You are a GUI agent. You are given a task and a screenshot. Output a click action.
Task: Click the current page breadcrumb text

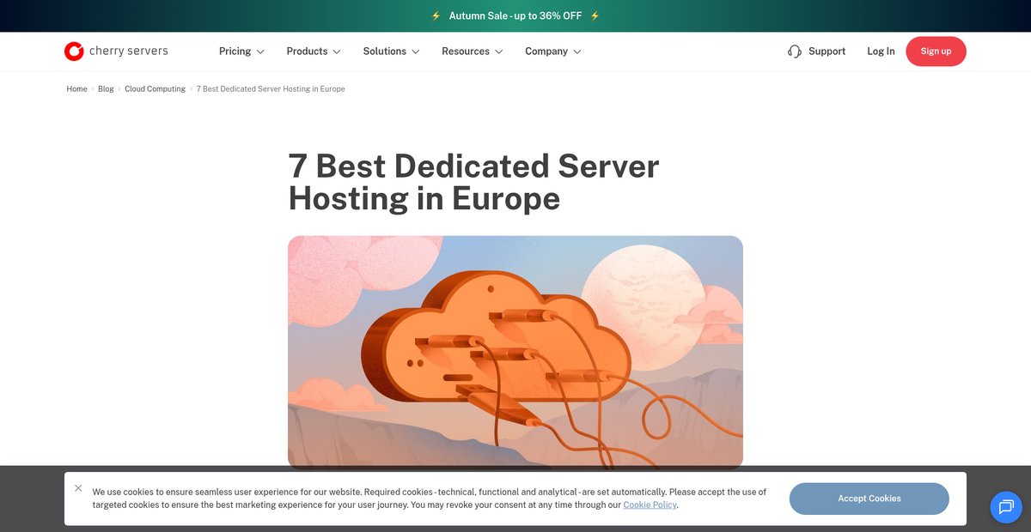tap(271, 89)
